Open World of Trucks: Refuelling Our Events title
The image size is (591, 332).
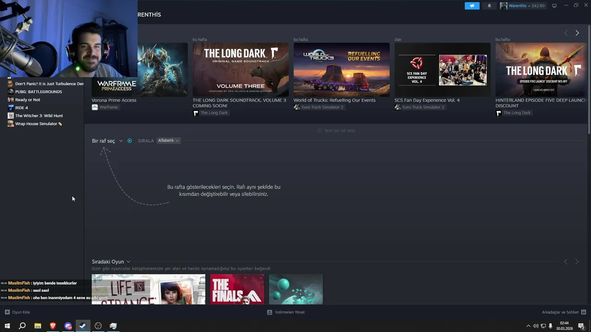tap(335, 100)
